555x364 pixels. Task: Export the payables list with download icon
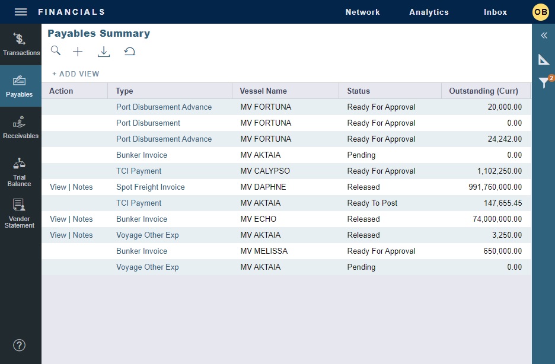pyautogui.click(x=104, y=52)
